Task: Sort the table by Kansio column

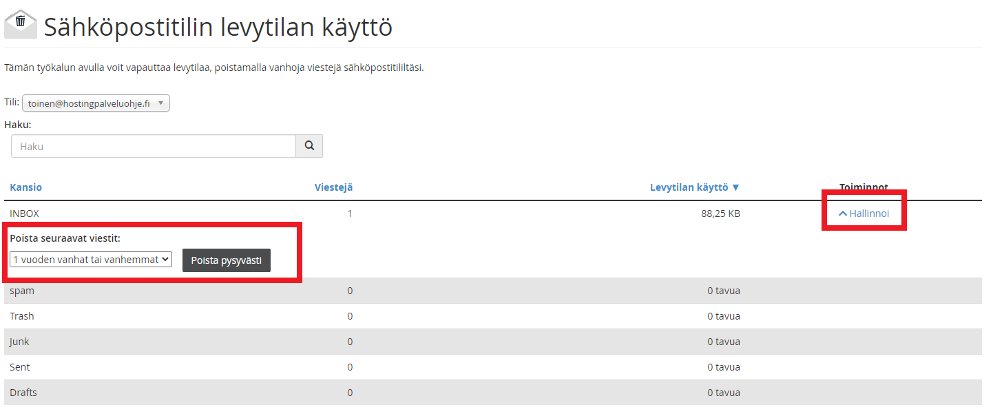Action: 25,187
